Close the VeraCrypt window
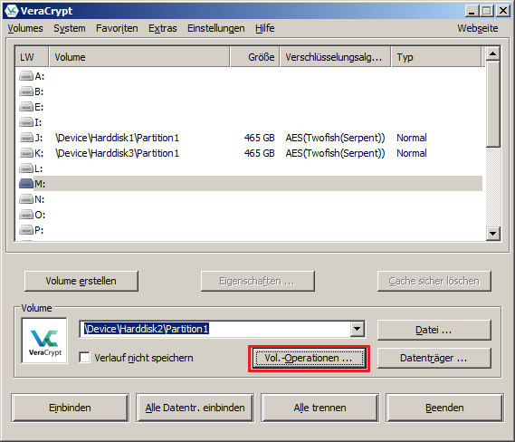Image resolution: width=515 pixels, height=442 pixels. pyautogui.click(x=503, y=11)
